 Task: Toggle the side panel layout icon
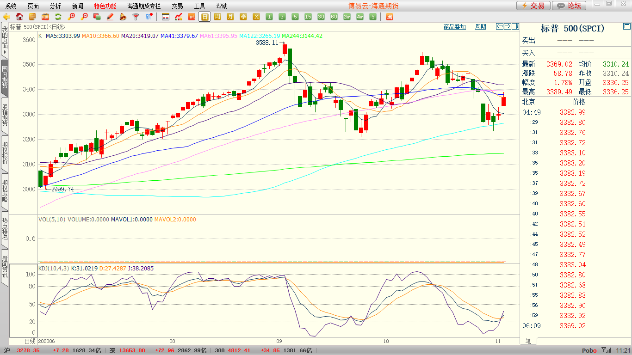515,26
